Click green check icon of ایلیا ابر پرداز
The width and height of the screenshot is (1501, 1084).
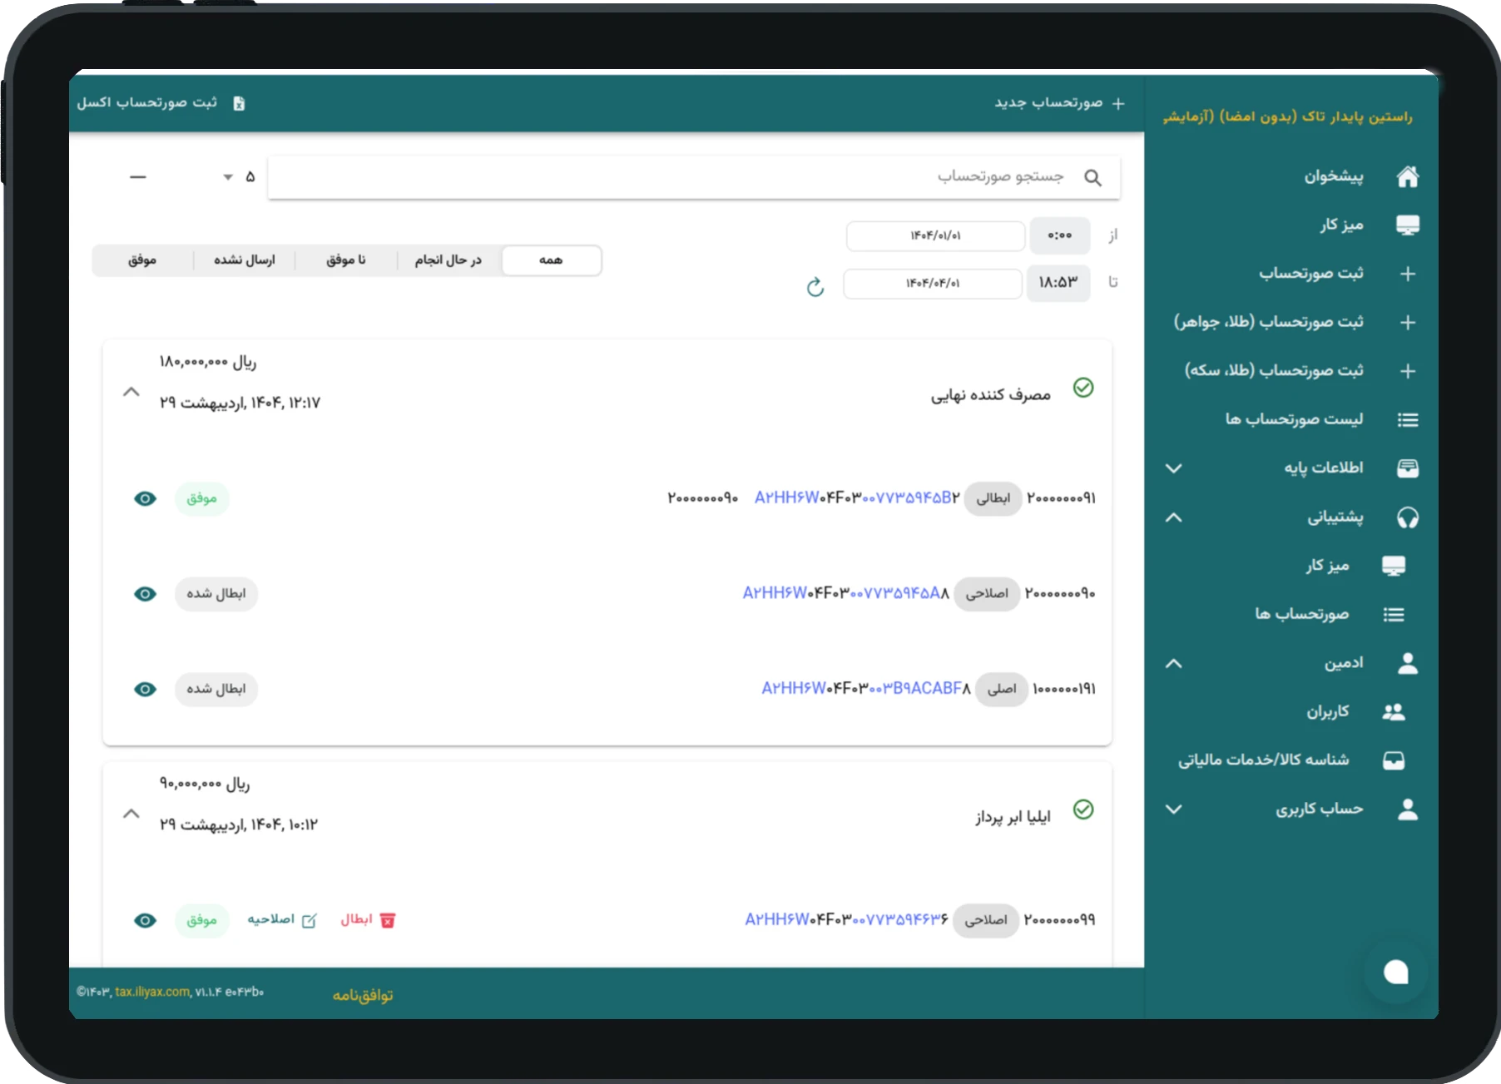click(x=1083, y=809)
